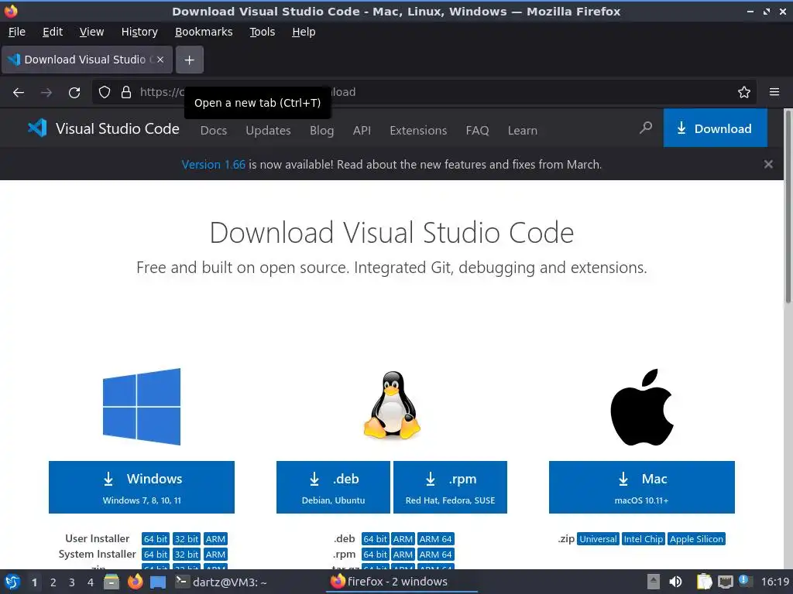Choose User Installer 32 bit
Screen dimensions: 793x594
187,539
